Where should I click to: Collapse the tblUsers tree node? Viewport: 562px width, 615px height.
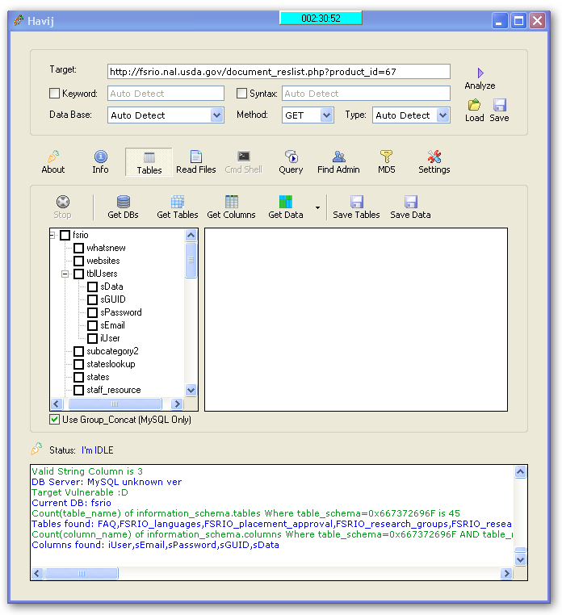pos(65,274)
